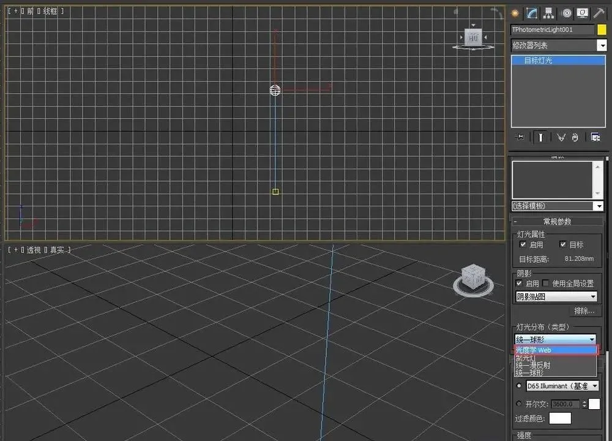Click the ViewCube in the front viewport
612x441 pixels.
tap(473, 37)
